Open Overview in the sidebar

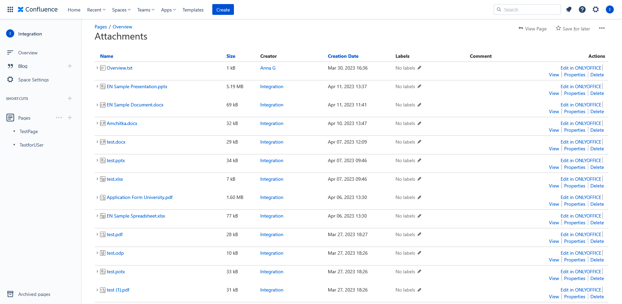(x=28, y=53)
